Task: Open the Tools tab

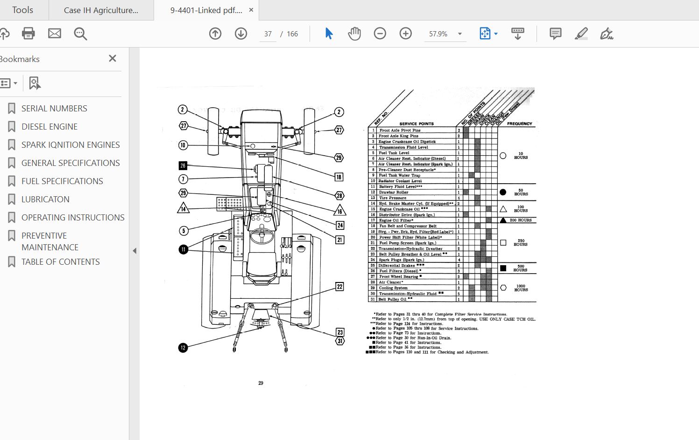Action: tap(22, 10)
